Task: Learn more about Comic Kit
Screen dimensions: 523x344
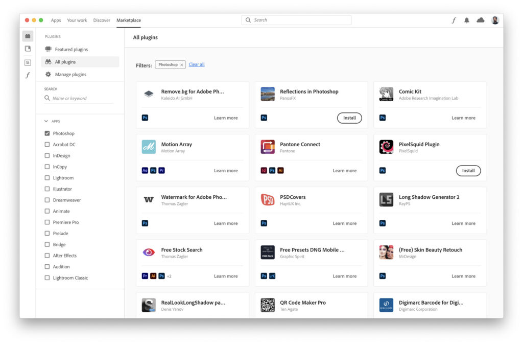Action: (x=463, y=118)
